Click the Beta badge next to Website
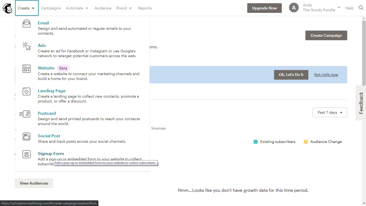The image size is (366, 206). tap(63, 68)
